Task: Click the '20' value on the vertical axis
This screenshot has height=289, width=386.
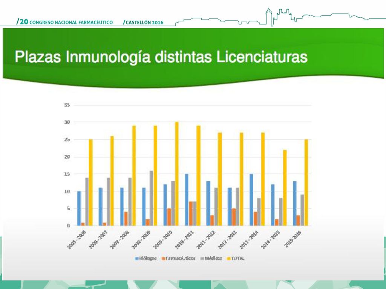Action: coord(67,157)
